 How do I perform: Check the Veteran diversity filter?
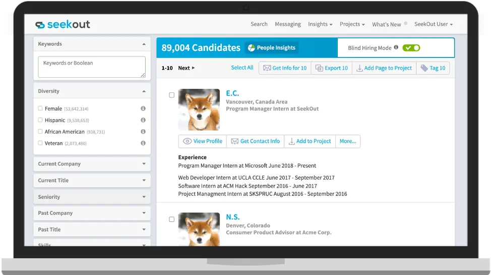coord(40,143)
